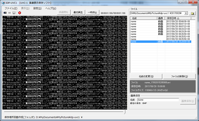
Task: Sort by 保存日時 column header
Action: coord(178,18)
